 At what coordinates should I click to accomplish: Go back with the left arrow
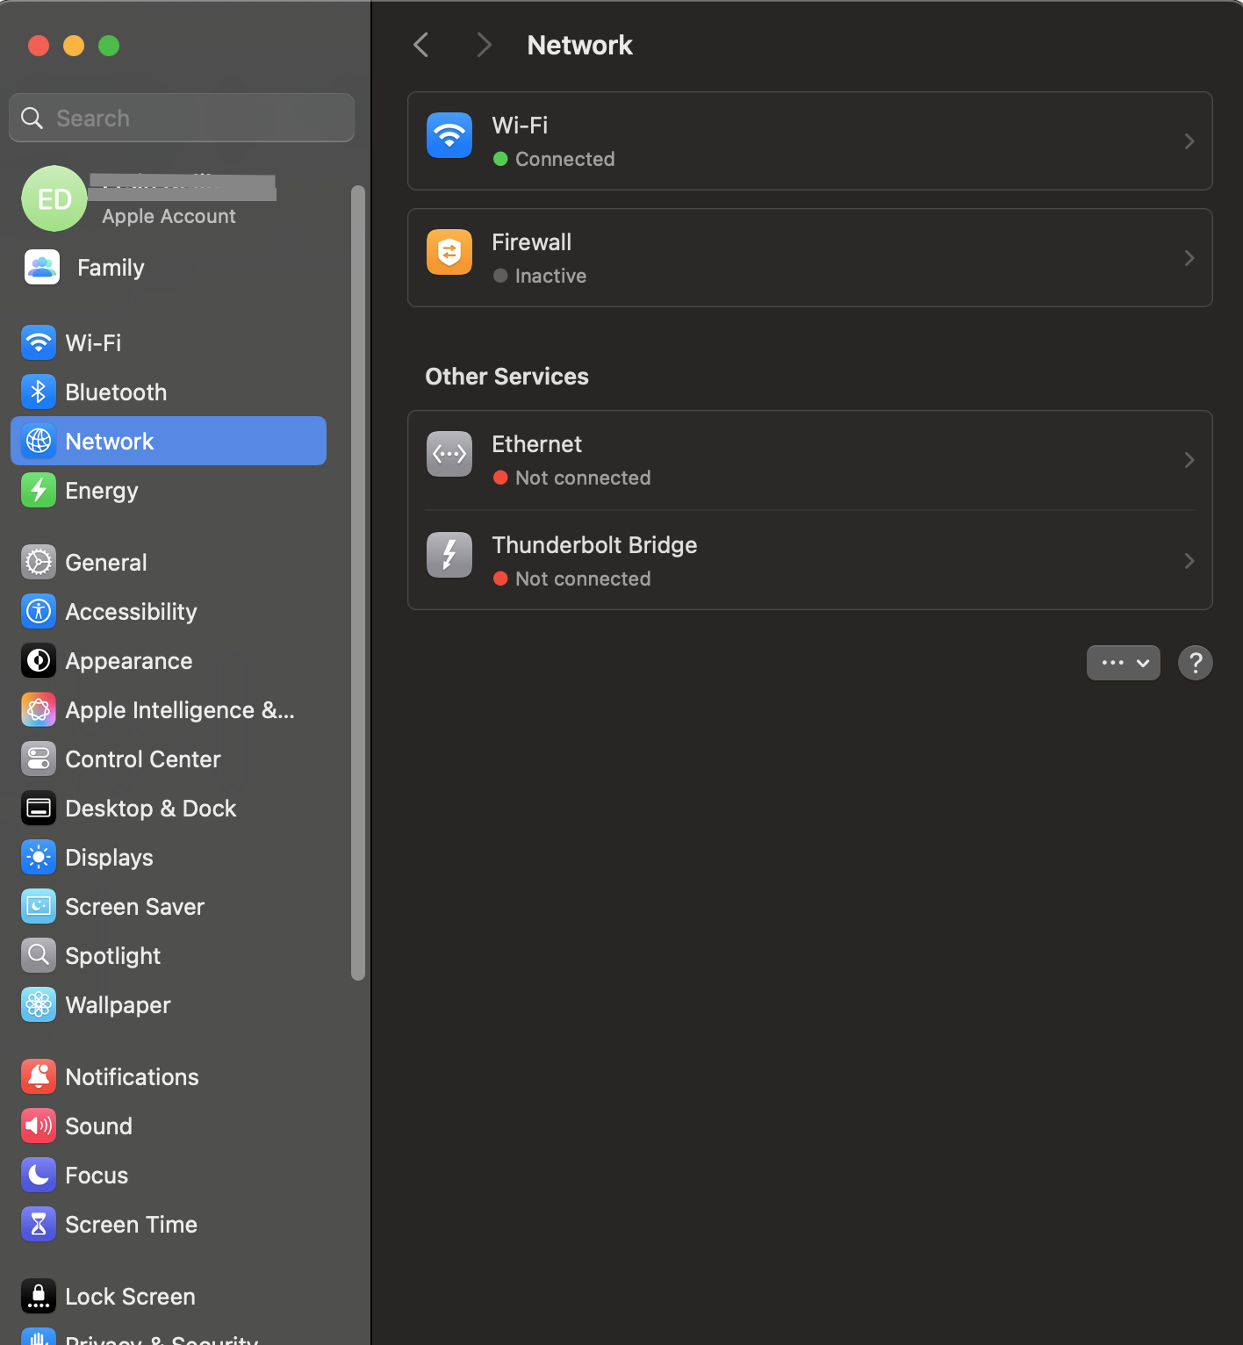tap(421, 45)
